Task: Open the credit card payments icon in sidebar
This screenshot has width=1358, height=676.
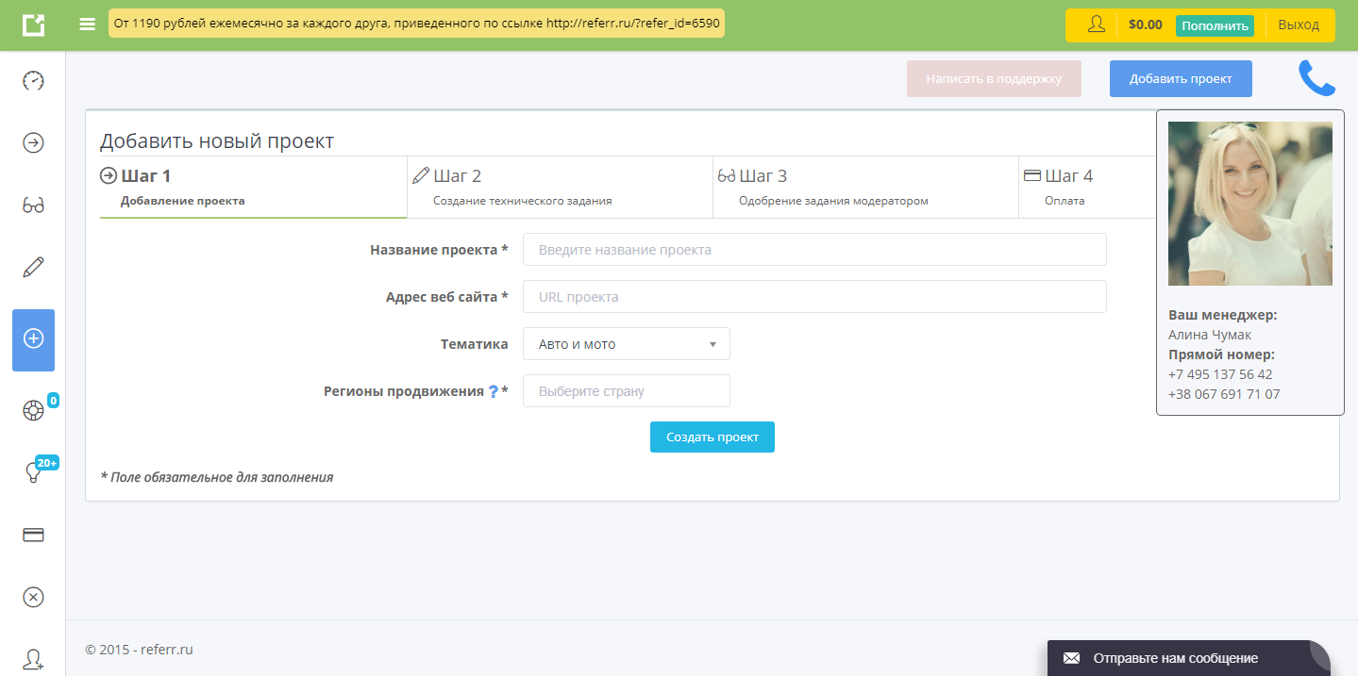Action: [33, 535]
